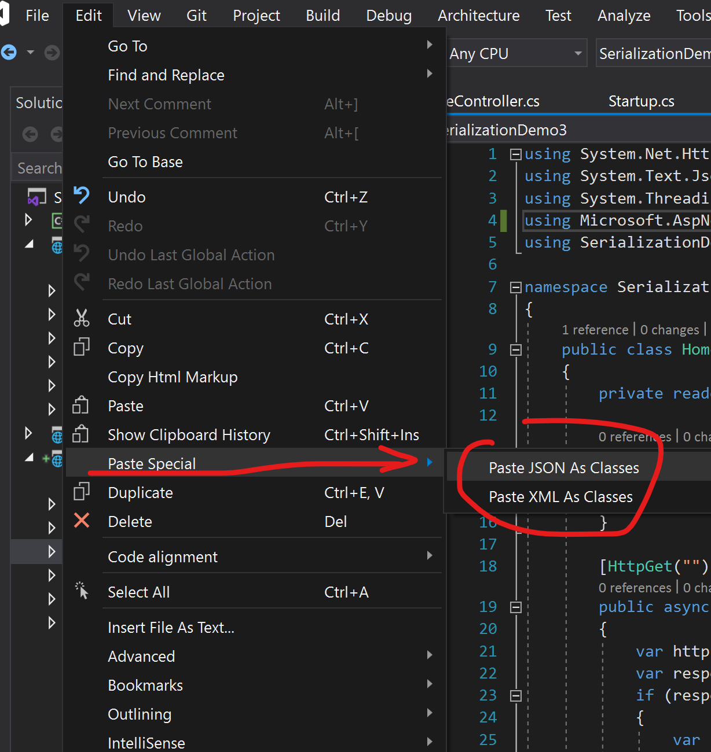
Task: Click the Select All cursor icon
Action: point(82,591)
